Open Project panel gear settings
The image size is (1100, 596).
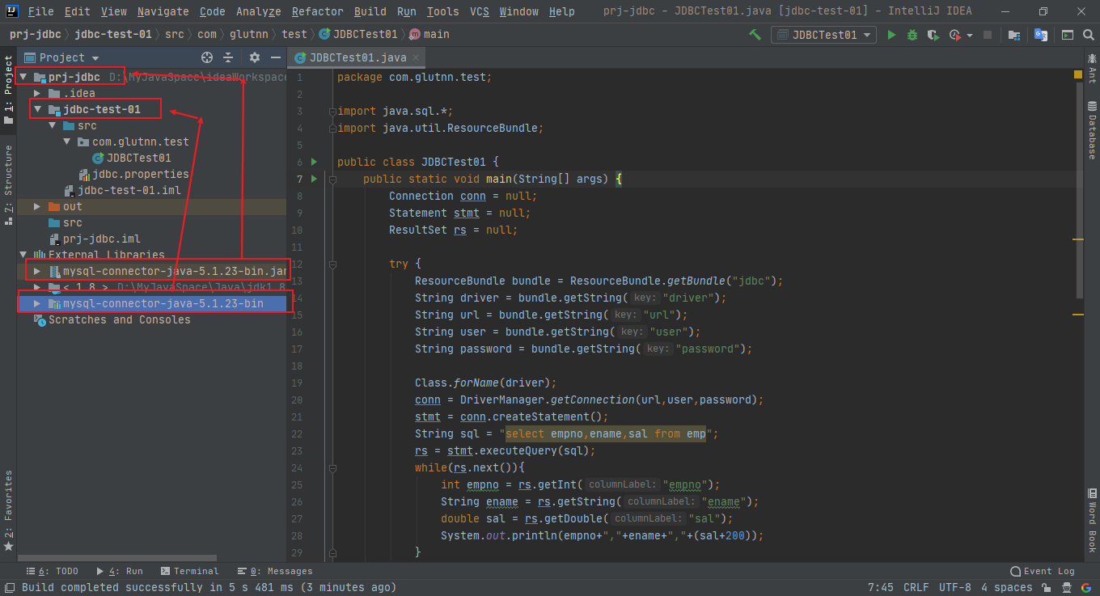(x=255, y=57)
